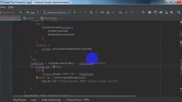Open the Project Structure folder icon

coord(150,12)
